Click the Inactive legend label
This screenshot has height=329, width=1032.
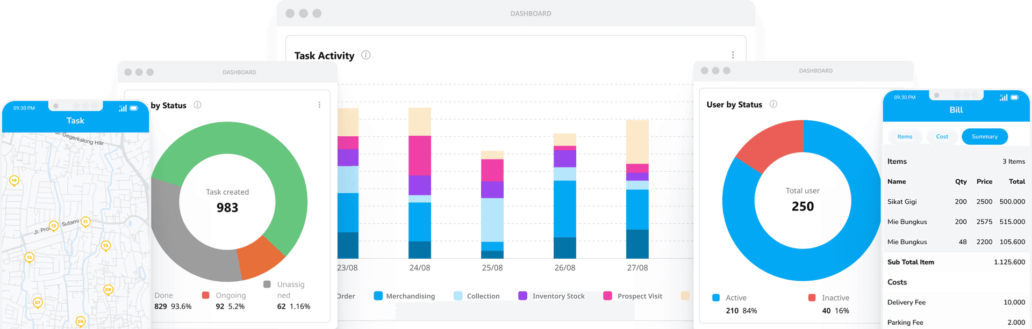point(835,298)
